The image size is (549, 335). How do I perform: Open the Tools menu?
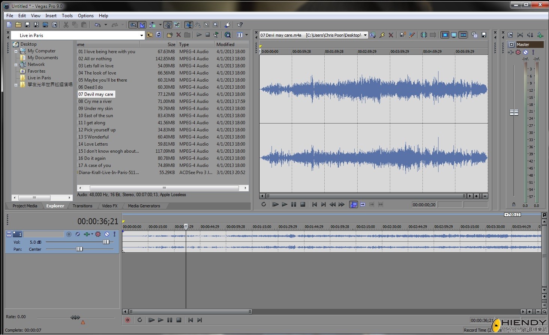point(67,16)
